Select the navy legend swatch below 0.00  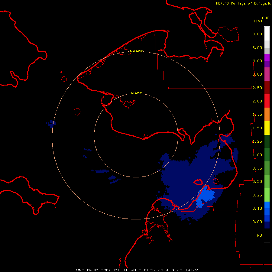click(267, 225)
